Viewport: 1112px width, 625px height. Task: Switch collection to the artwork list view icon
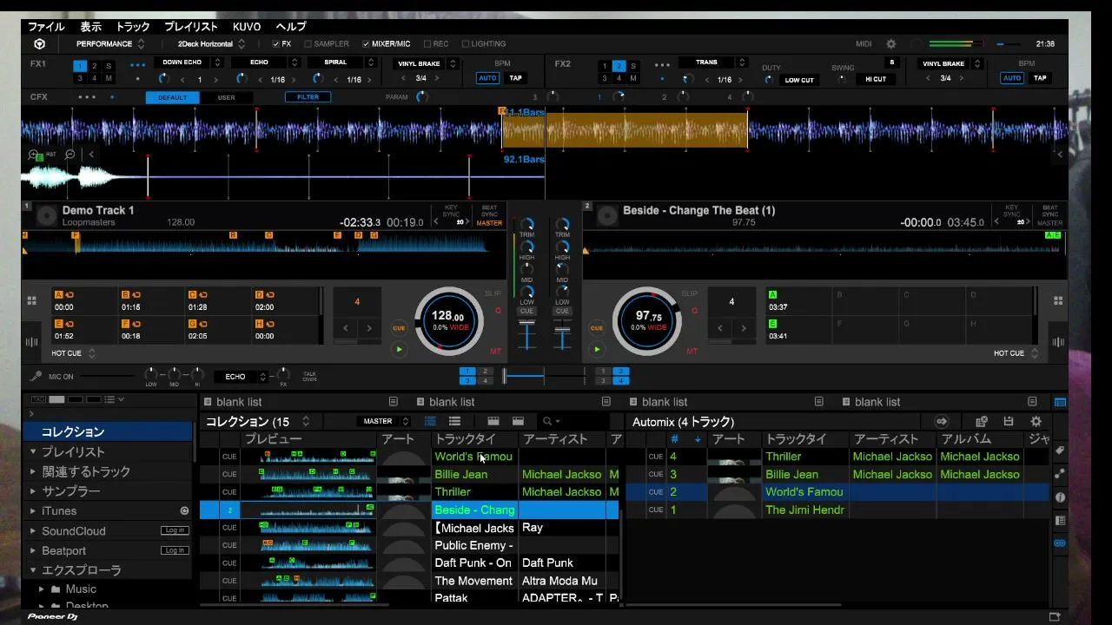point(454,422)
